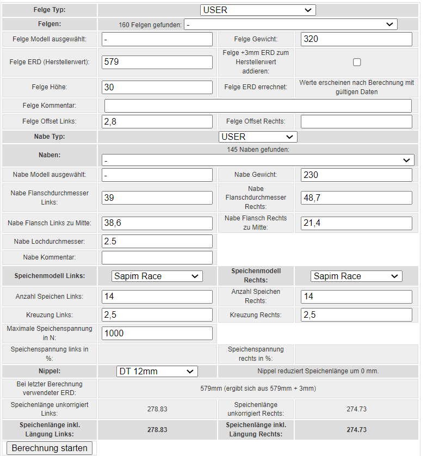Click the '160 Felgen gefunden:' label
The height and width of the screenshot is (456, 433).
(150, 25)
